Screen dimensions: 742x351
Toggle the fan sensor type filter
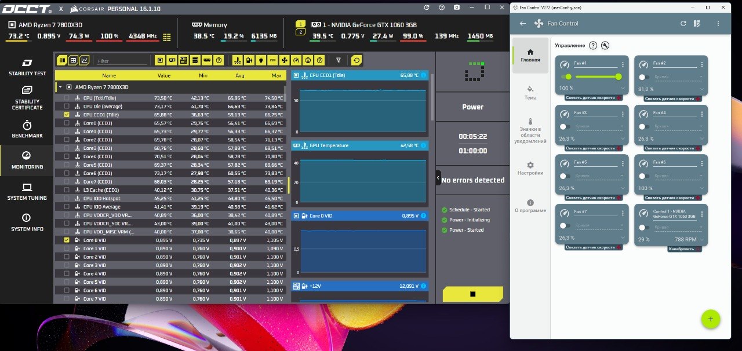[x=284, y=60]
